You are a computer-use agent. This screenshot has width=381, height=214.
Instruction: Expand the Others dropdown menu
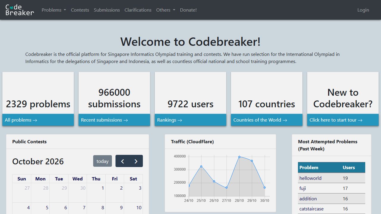coord(166,10)
